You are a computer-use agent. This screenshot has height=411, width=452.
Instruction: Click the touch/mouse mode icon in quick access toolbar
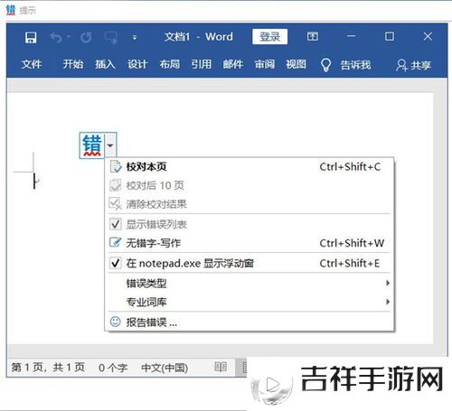pos(111,38)
